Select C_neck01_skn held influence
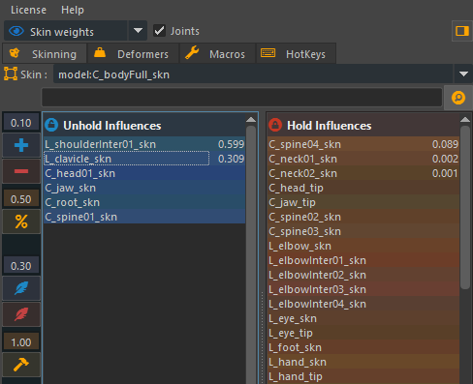 [363, 159]
